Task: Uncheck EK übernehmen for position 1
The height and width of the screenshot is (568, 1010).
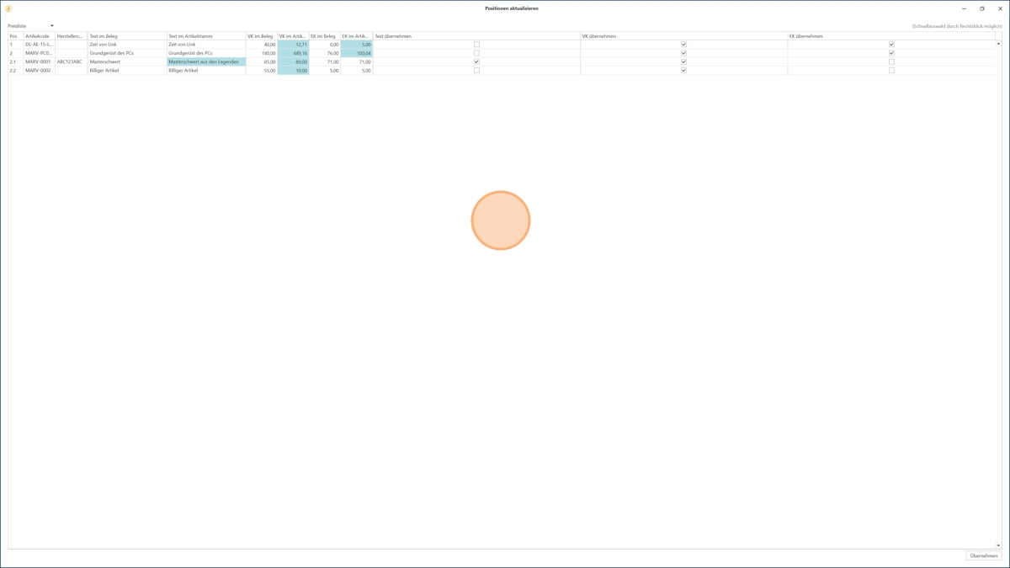Action: (891, 45)
